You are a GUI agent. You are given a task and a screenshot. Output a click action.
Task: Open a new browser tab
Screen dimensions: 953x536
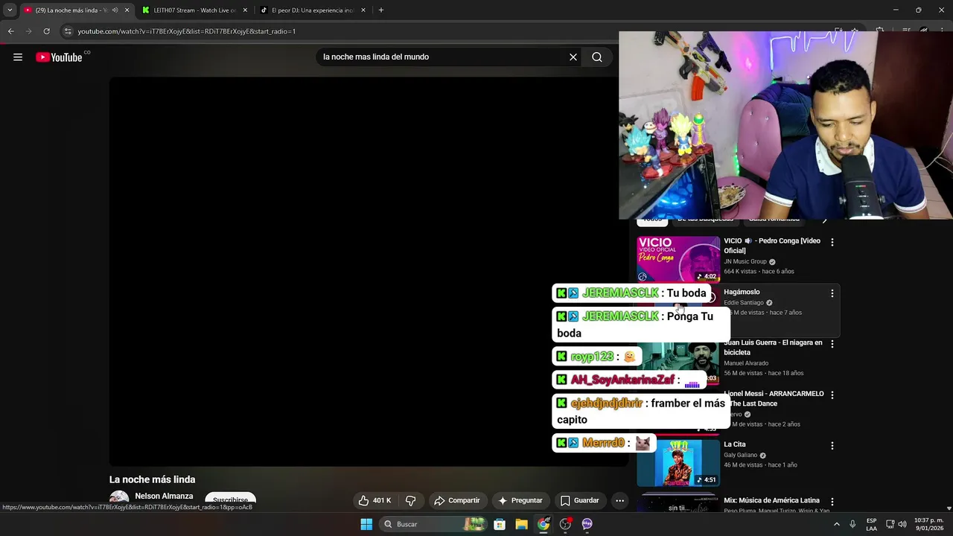(x=381, y=10)
